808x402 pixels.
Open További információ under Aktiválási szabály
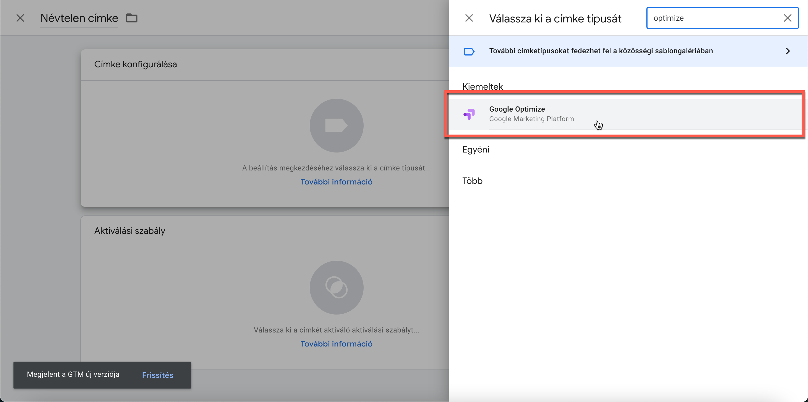pyautogui.click(x=337, y=344)
